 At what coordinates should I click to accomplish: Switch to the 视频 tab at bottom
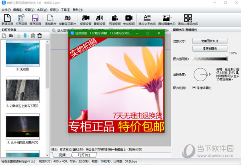[x=62, y=155]
